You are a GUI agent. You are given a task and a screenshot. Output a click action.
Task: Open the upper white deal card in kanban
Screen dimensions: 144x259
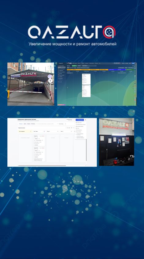(86, 79)
